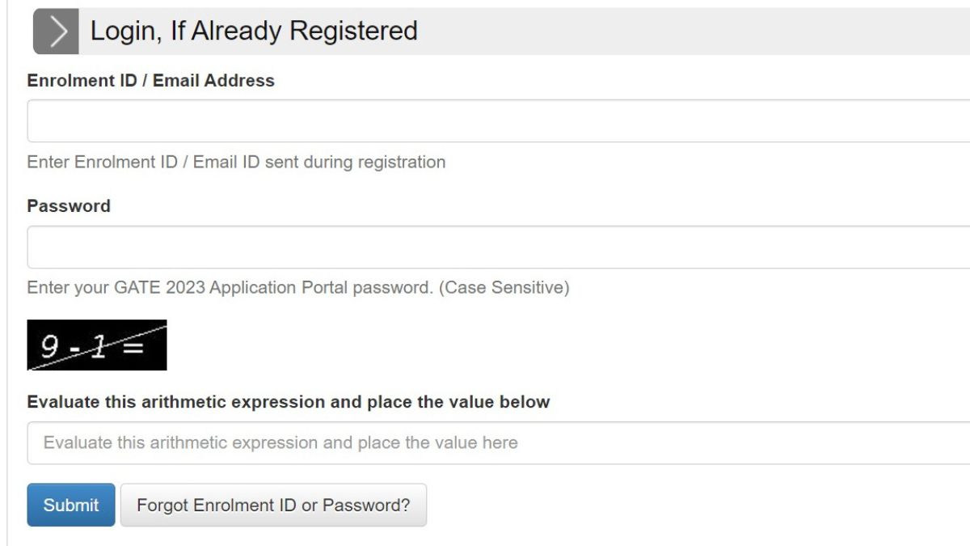Click the registration hint text below the email field

pos(236,162)
